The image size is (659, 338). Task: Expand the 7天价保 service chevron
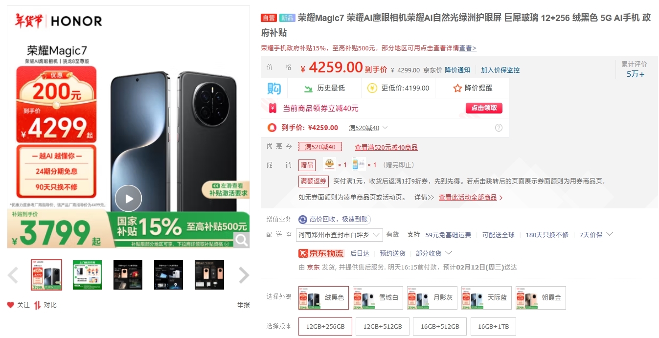pyautogui.click(x=609, y=234)
